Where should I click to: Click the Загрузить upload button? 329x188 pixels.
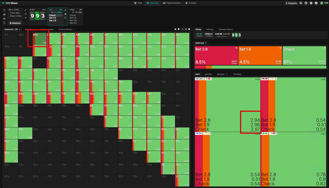click(291, 3)
